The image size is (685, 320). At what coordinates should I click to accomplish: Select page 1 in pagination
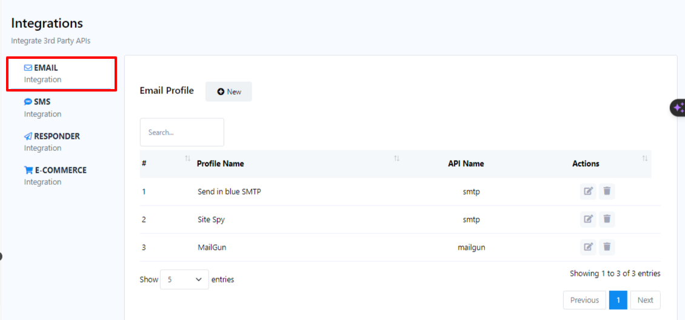point(618,300)
